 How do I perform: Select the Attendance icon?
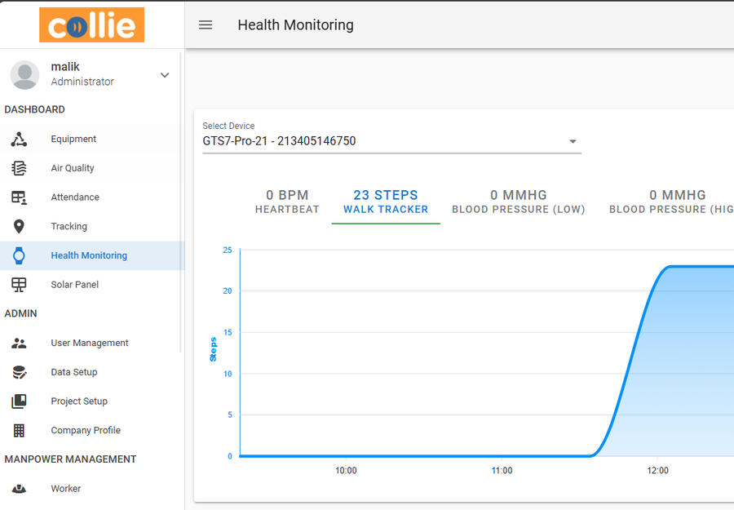(19, 197)
